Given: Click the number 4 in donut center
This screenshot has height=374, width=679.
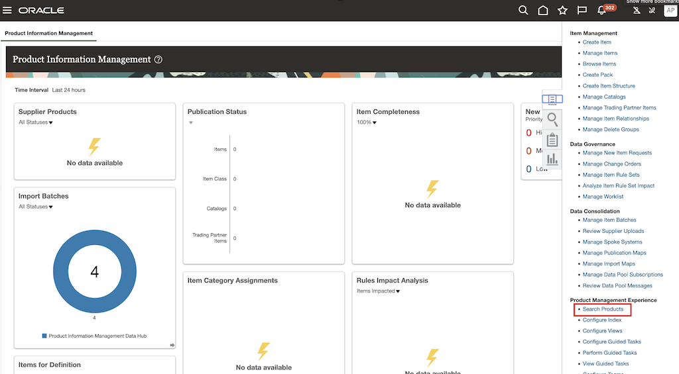Looking at the screenshot, I should point(94,271).
